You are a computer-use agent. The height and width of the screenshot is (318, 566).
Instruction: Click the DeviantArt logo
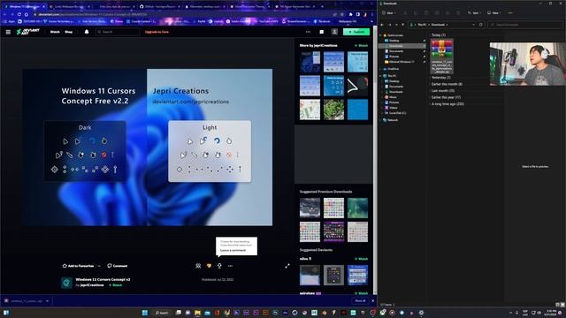tap(27, 32)
